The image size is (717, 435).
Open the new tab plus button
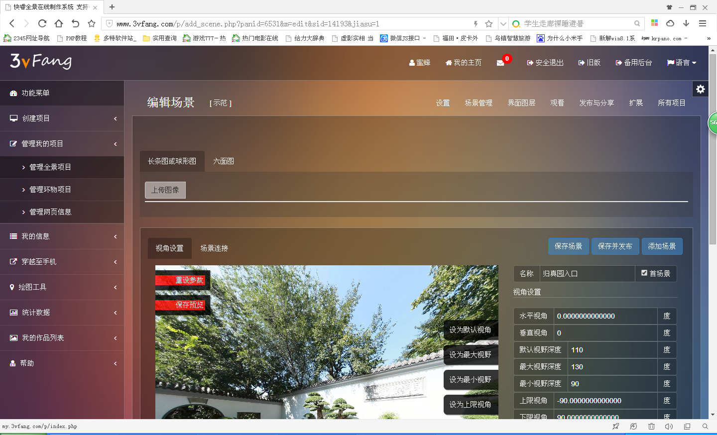coord(112,7)
